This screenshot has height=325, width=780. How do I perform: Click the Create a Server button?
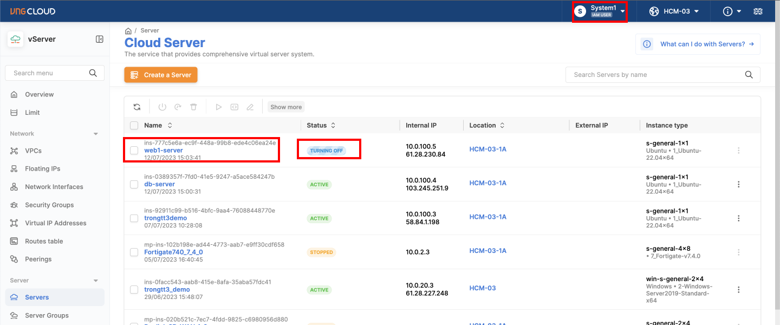coord(161,75)
